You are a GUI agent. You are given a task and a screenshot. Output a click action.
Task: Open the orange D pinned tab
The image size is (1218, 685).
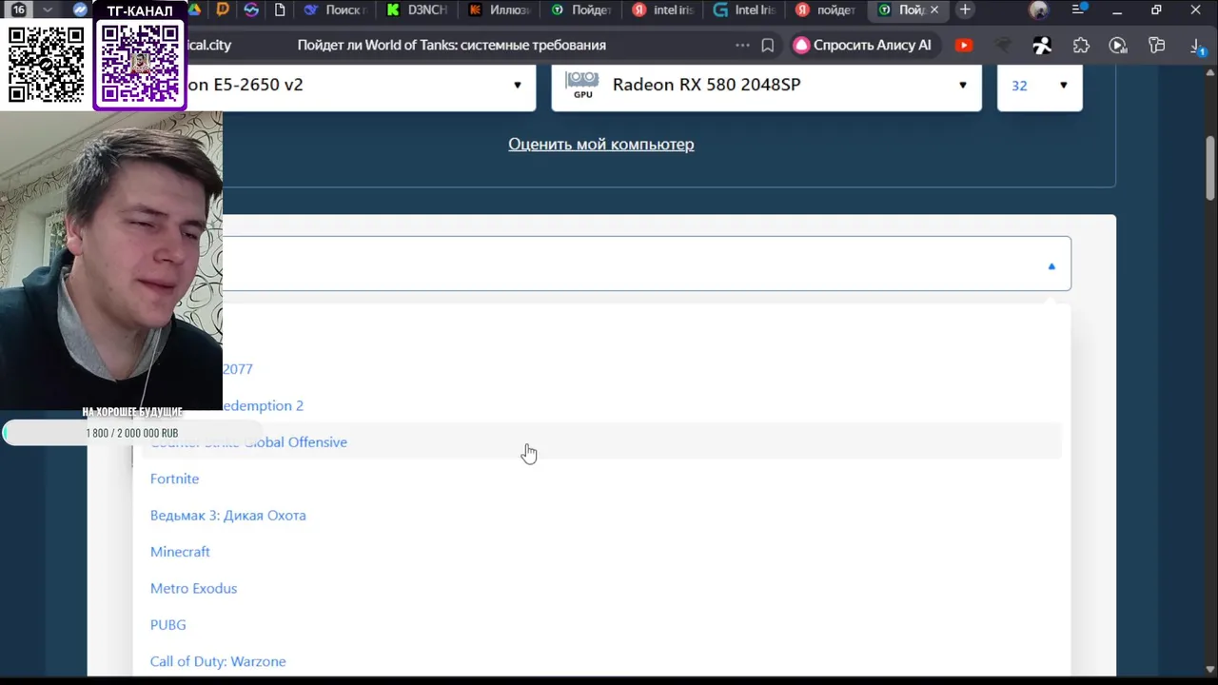(x=223, y=10)
